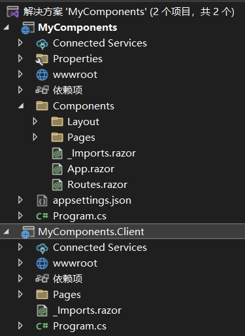245x336 pixels.
Task: Select wwwroot label under MyComponents.Client
Action: pos(75,263)
